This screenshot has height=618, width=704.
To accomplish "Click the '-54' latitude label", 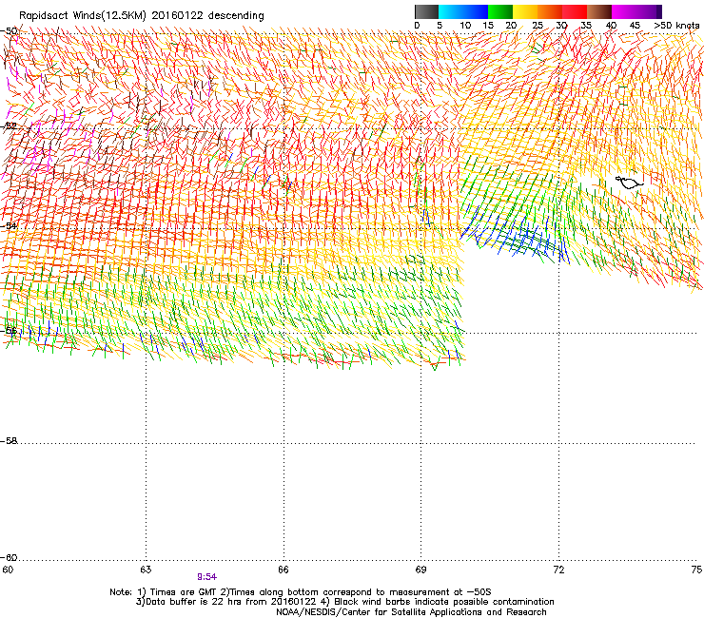I will point(10,225).
